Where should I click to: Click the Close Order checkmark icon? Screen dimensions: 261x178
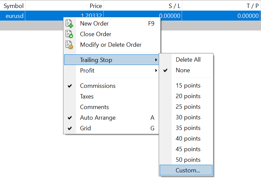pos(69,34)
